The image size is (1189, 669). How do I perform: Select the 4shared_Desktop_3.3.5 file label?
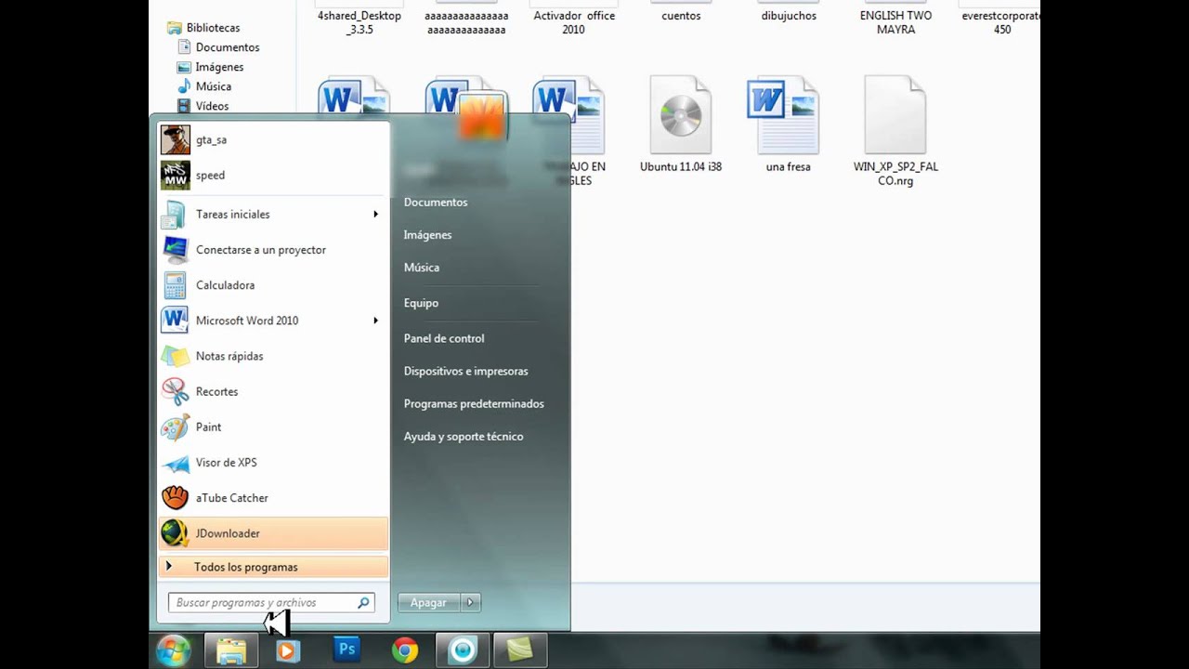(359, 22)
